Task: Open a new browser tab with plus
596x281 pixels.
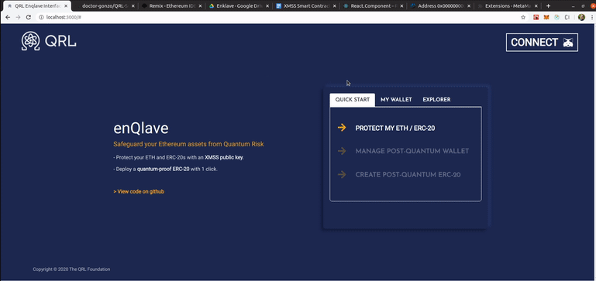Action: tap(548, 6)
